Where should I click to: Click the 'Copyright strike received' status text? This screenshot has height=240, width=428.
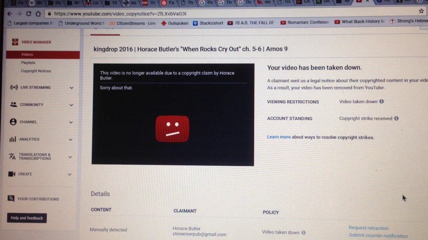pos(365,118)
